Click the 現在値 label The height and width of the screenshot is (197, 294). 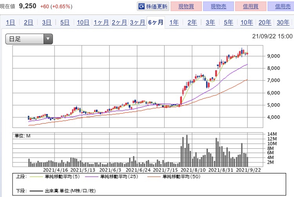(x=7, y=7)
